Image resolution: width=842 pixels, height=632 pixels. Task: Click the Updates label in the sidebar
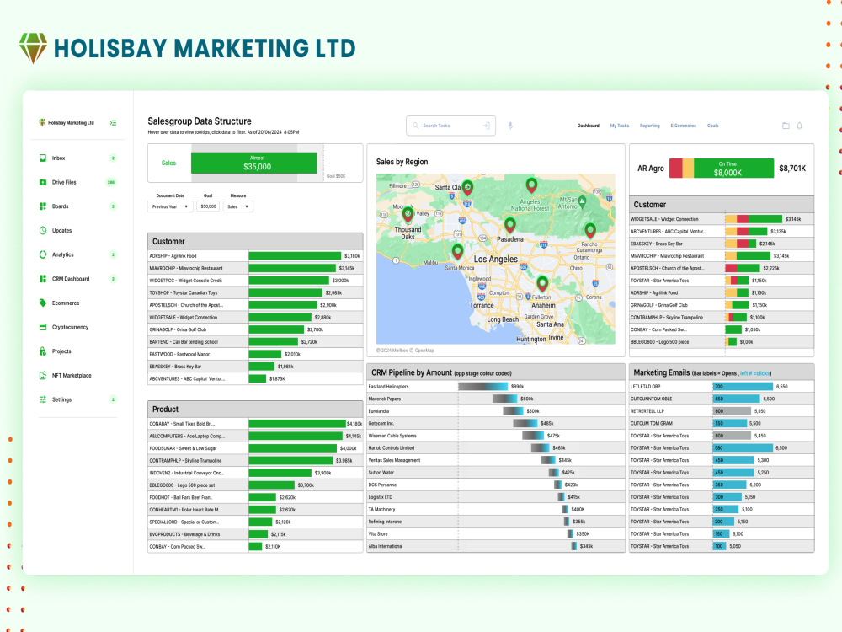pyautogui.click(x=61, y=231)
